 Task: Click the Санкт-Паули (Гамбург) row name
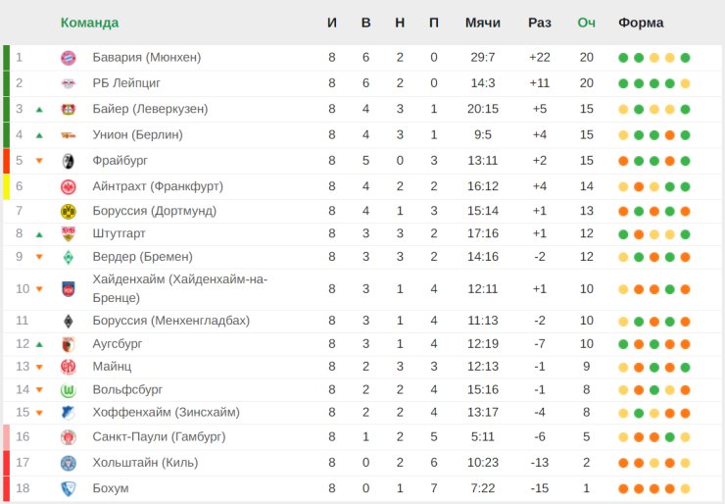pyautogui.click(x=159, y=436)
